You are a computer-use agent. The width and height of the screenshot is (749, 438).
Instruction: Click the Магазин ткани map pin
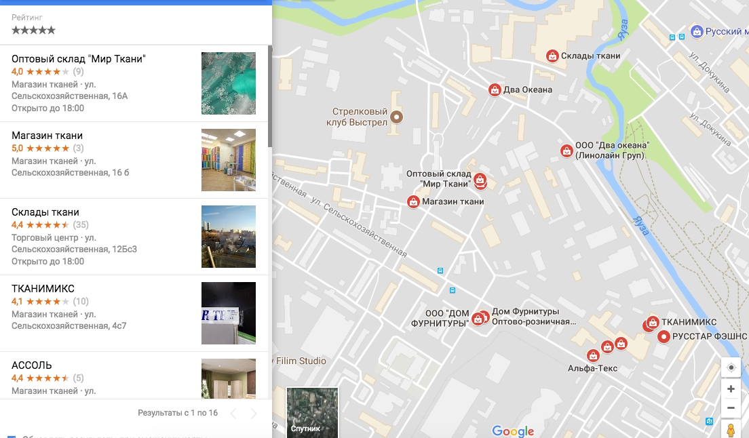tap(413, 201)
